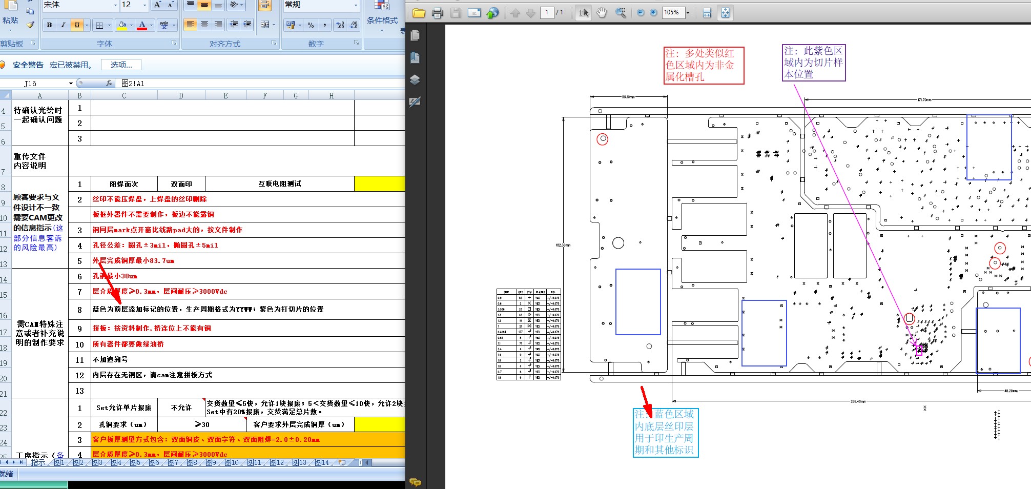Toggle Bold formatting in Excel ribbon
The height and width of the screenshot is (489, 1031).
(49, 25)
